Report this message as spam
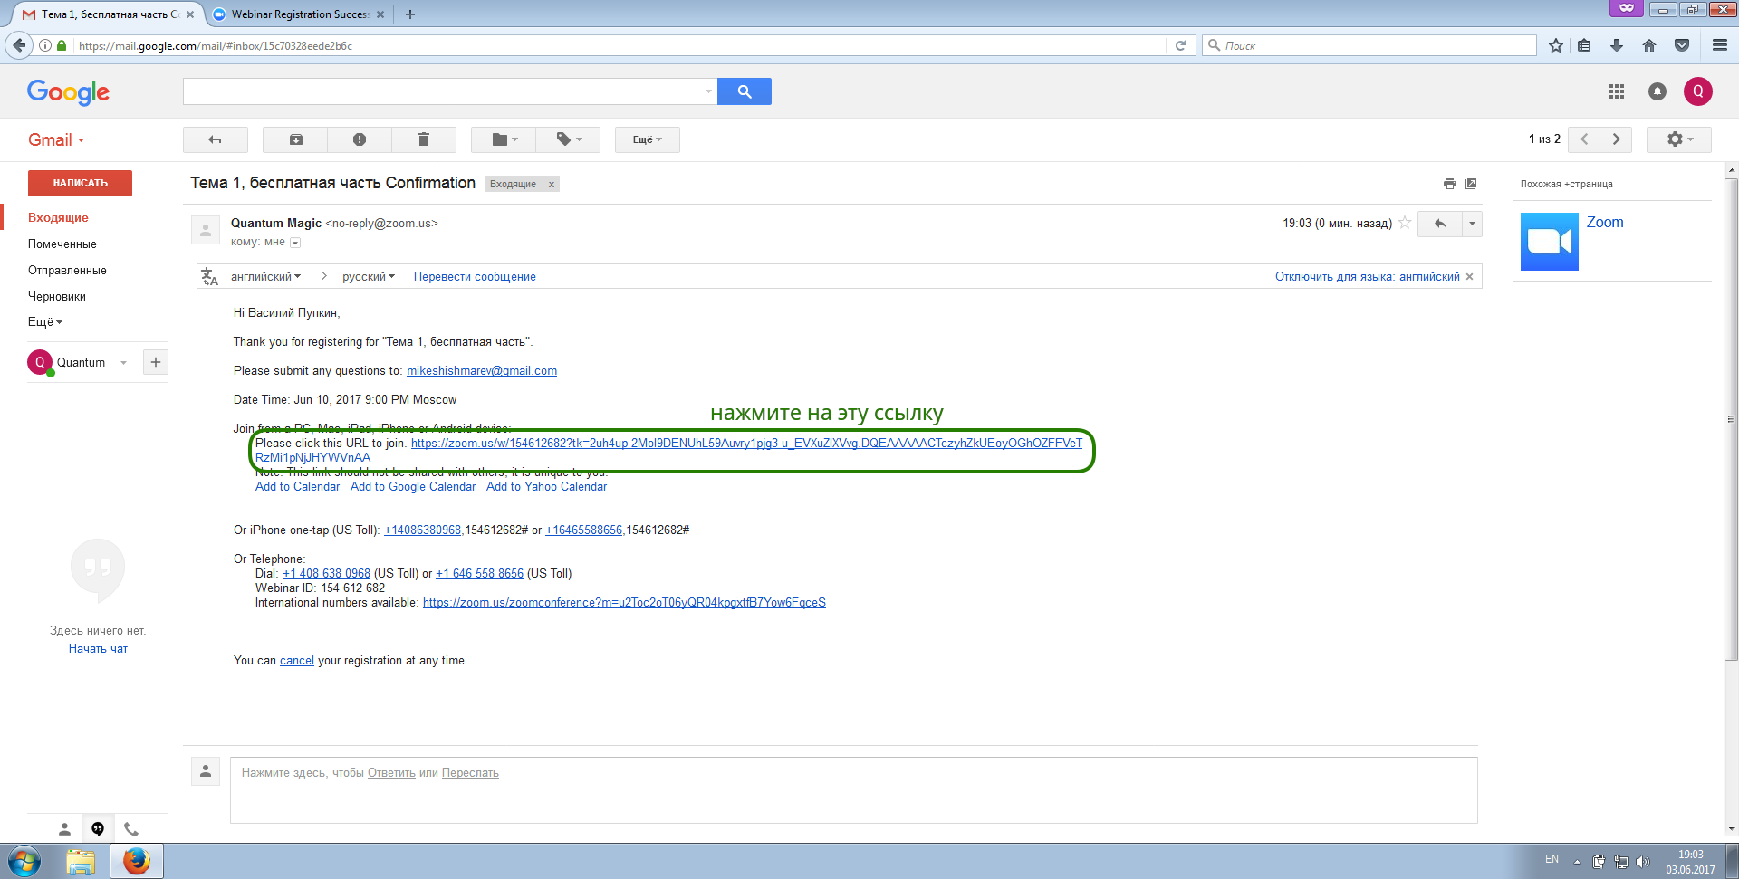Image resolution: width=1739 pixels, height=879 pixels. click(x=360, y=139)
